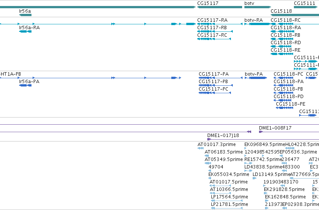Click the Ir56a-RA transcript exon glyph
Image resolution: width=319 pixels, height=210 pixels.
[25, 31]
